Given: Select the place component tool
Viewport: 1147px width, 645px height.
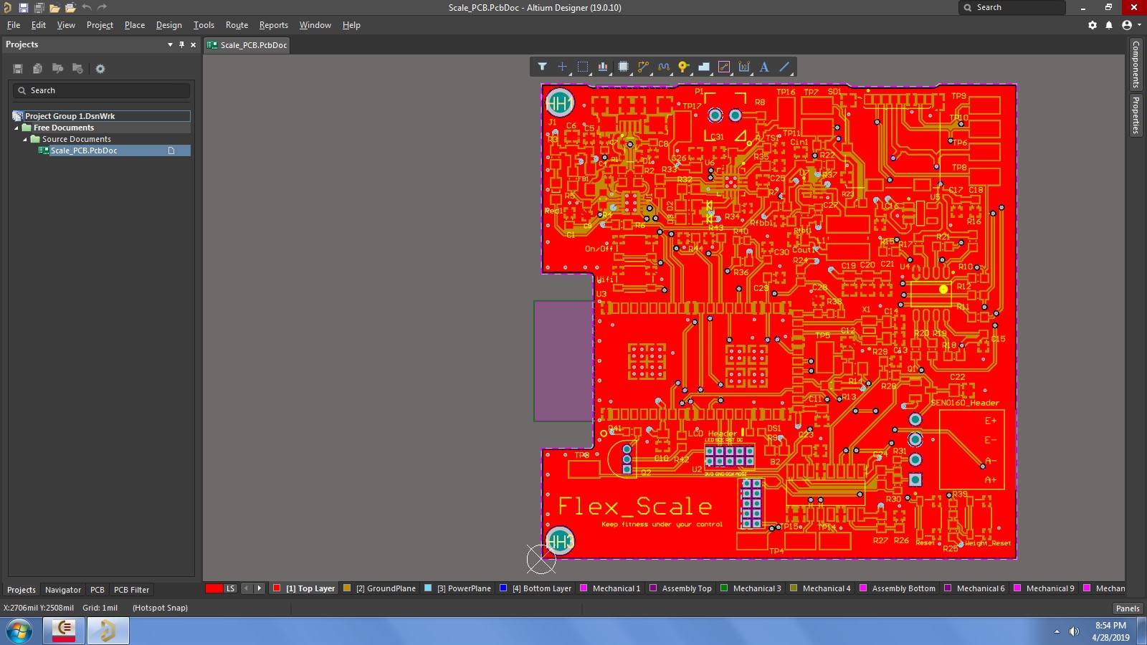Looking at the screenshot, I should pyautogui.click(x=624, y=67).
